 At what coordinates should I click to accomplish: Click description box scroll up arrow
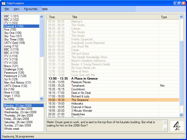(x=165, y=122)
